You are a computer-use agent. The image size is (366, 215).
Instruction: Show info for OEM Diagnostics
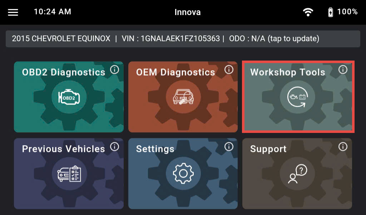(229, 70)
